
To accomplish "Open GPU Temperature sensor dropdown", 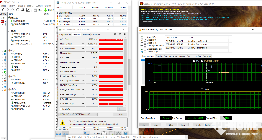I will (83, 49).
